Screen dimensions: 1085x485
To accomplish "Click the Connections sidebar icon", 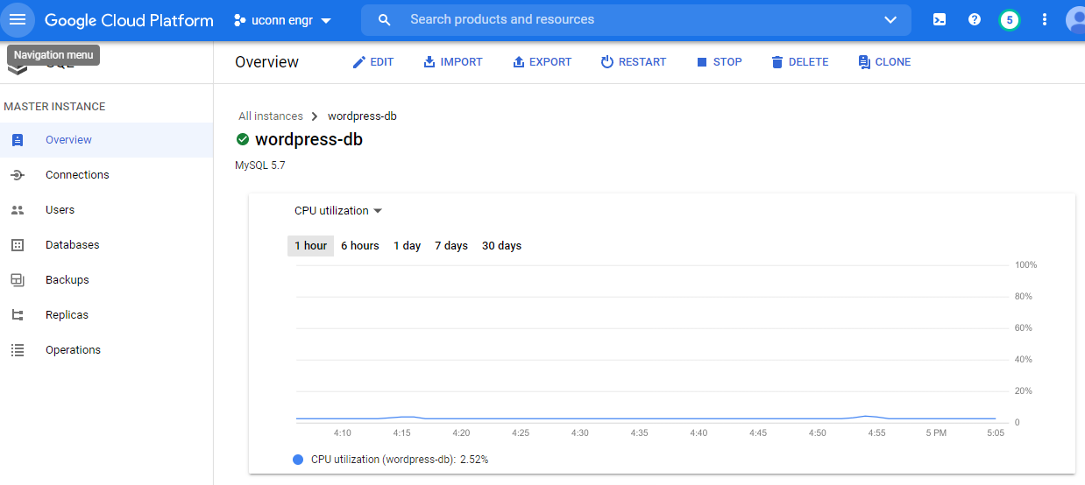I will point(18,175).
